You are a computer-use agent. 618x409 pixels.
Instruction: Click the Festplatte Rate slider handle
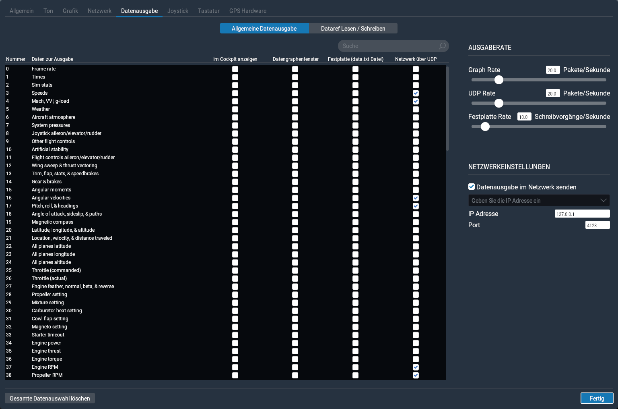[485, 127]
